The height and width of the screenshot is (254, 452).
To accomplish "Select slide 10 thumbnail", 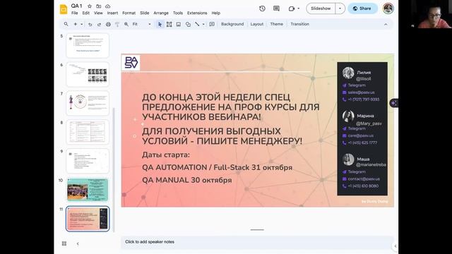I will (x=88, y=190).
